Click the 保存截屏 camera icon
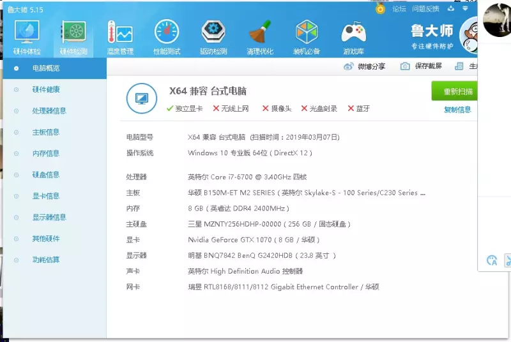511x342 pixels. [x=405, y=66]
